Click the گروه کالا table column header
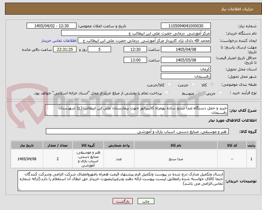Screen dimensions: 262x210 88,145
